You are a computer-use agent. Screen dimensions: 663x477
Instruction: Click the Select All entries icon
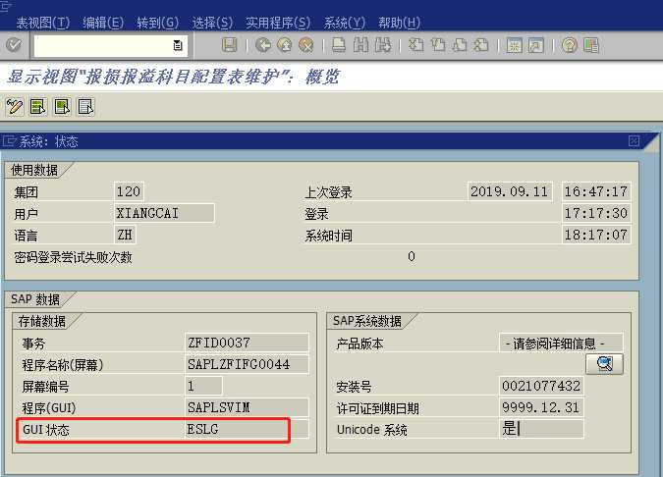tap(38, 106)
